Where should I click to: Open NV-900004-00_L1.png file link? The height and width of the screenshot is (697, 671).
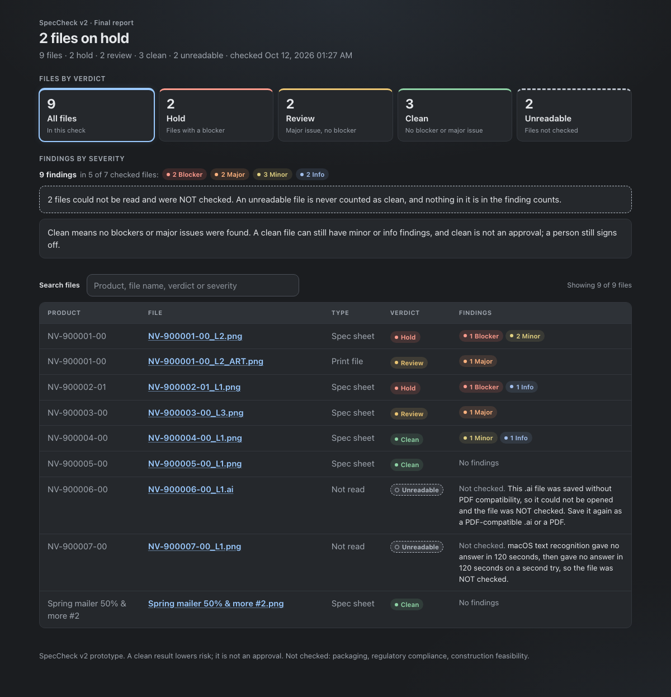click(x=195, y=438)
